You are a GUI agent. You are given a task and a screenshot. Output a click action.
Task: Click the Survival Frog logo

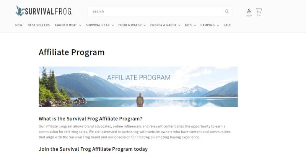(44, 11)
